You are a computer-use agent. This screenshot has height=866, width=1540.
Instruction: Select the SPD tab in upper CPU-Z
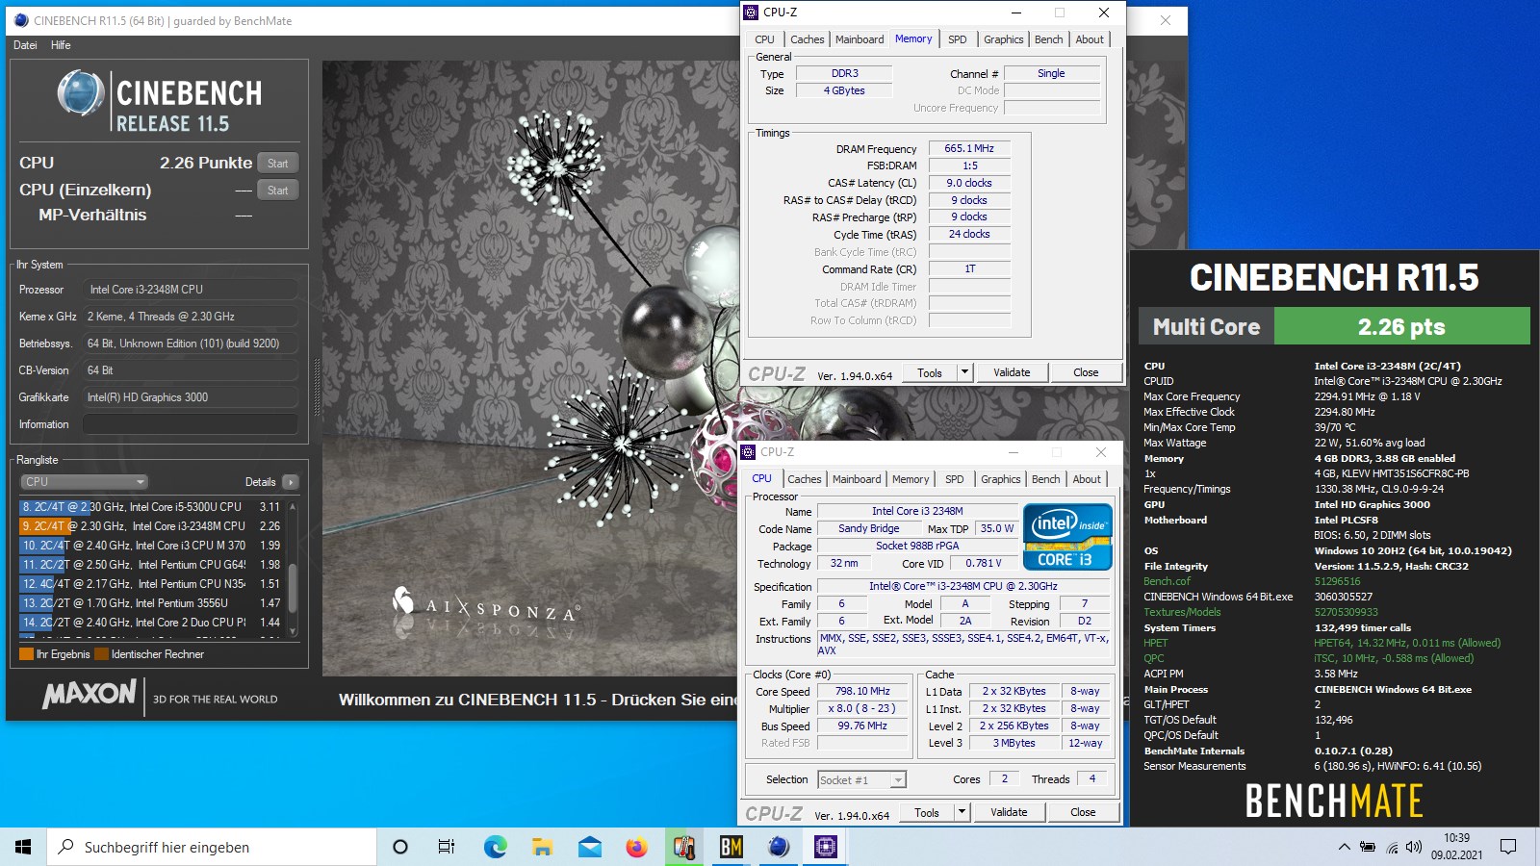coord(957,39)
